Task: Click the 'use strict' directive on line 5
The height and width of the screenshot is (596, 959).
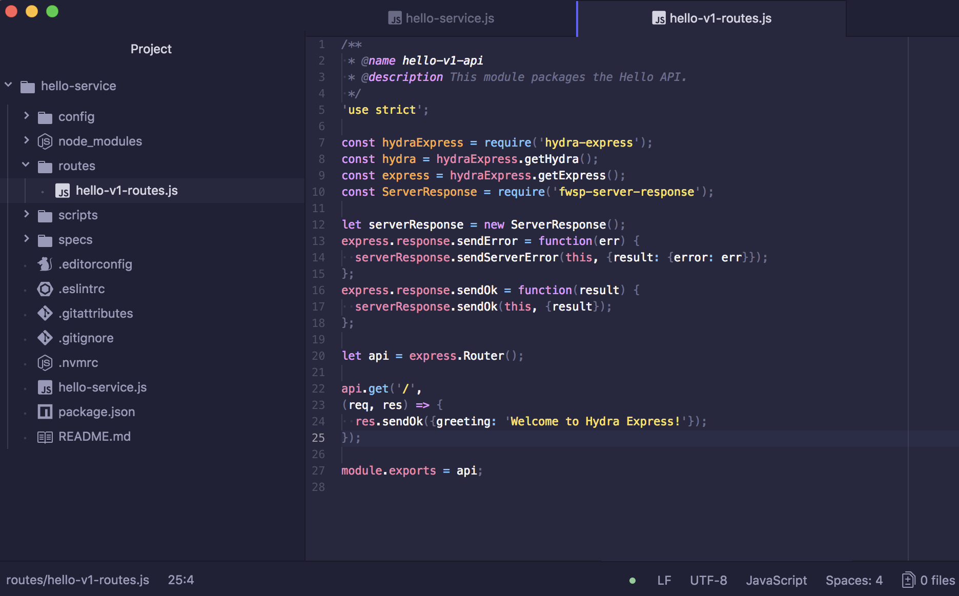Action: [x=382, y=110]
